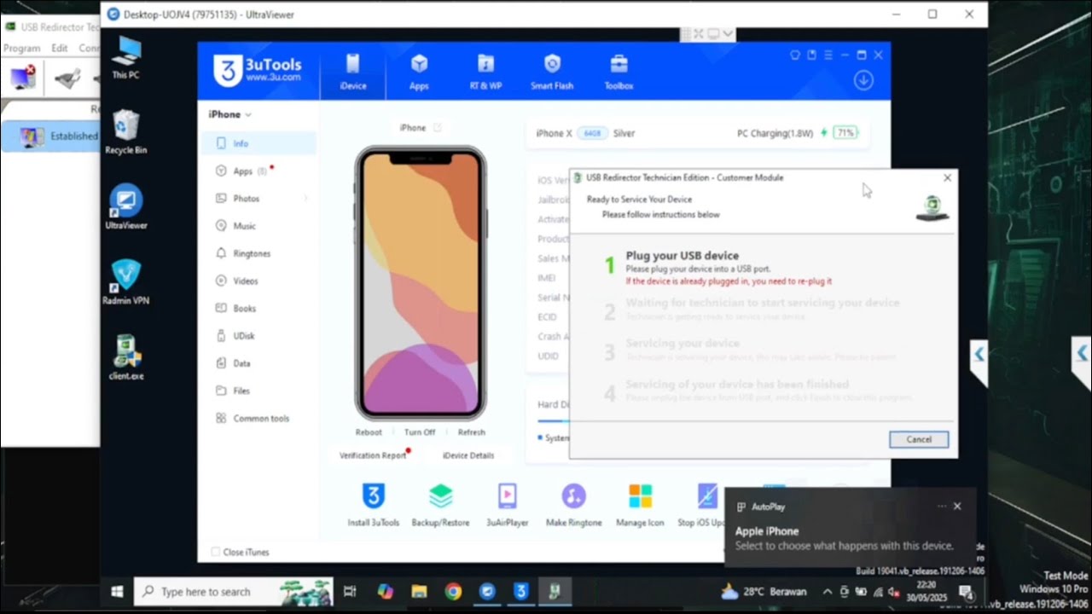The width and height of the screenshot is (1092, 614).
Task: Open the Toolbox tab
Action: (619, 72)
